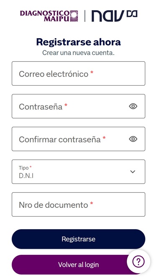Toggle visibility eye in Confirmar contraseña
This screenshot has height=280, width=157.
[x=133, y=139]
